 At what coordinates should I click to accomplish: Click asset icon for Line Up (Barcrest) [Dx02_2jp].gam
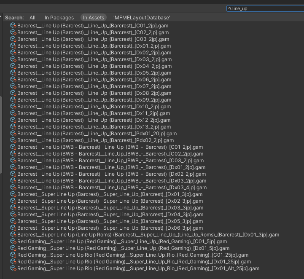pos(13,53)
